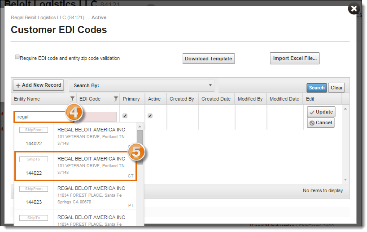
Task: Click the Created Date column header
Action: click(216, 99)
